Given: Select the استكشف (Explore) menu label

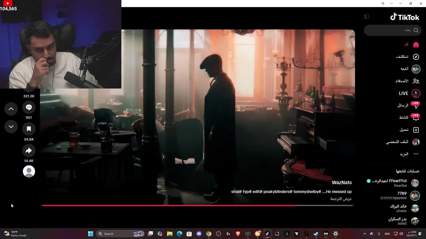Looking at the screenshot, I should click(402, 57).
